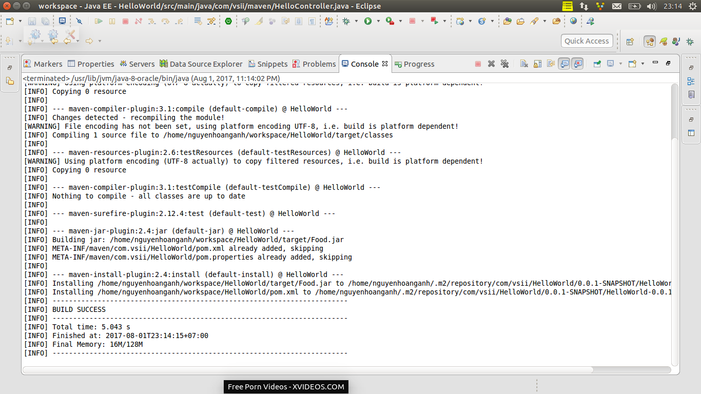Viewport: 701px width, 394px height.
Task: Click the Pin Console icon
Action: [x=597, y=64]
